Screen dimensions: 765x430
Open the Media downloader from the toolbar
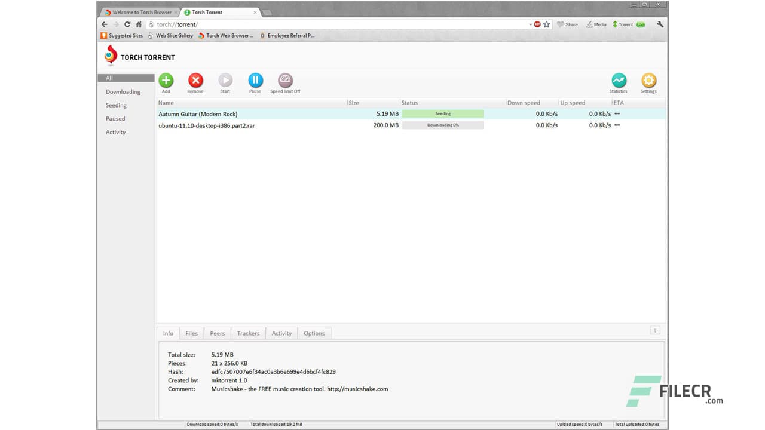[x=596, y=24]
